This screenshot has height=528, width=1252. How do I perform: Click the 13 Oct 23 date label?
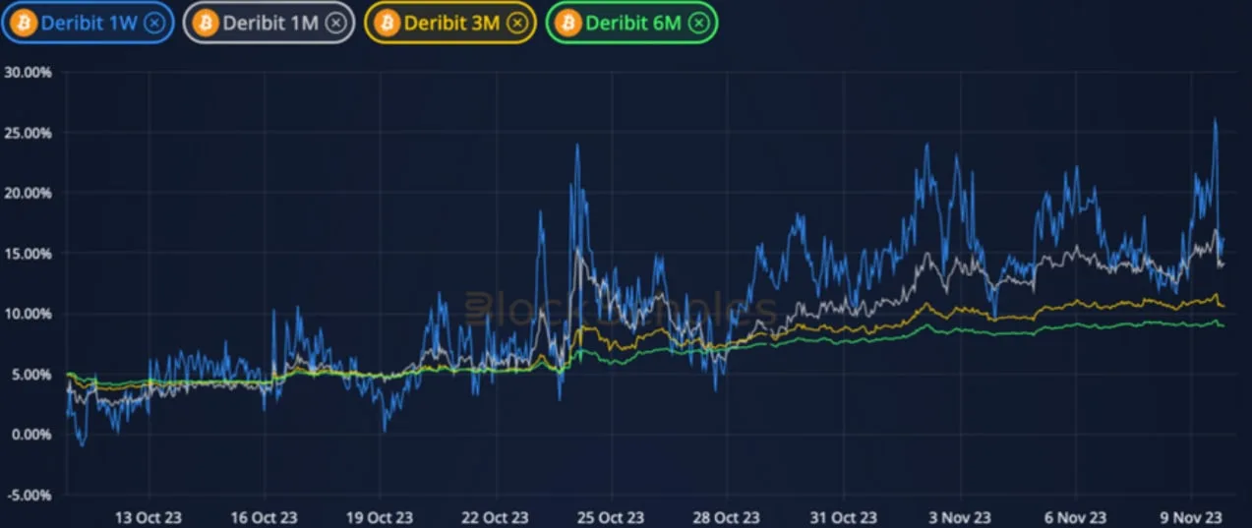pos(149,516)
